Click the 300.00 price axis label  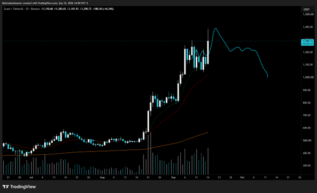click(x=307, y=165)
